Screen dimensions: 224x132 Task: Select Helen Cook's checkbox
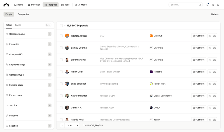pyautogui.click(x=61, y=72)
